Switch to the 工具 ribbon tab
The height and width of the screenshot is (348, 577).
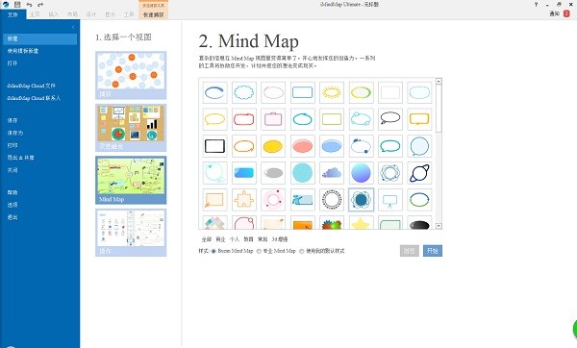(x=129, y=14)
